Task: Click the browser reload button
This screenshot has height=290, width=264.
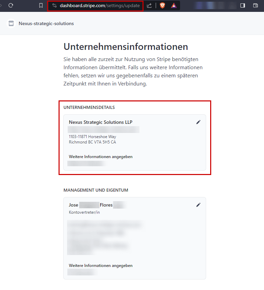Action: [11, 5]
